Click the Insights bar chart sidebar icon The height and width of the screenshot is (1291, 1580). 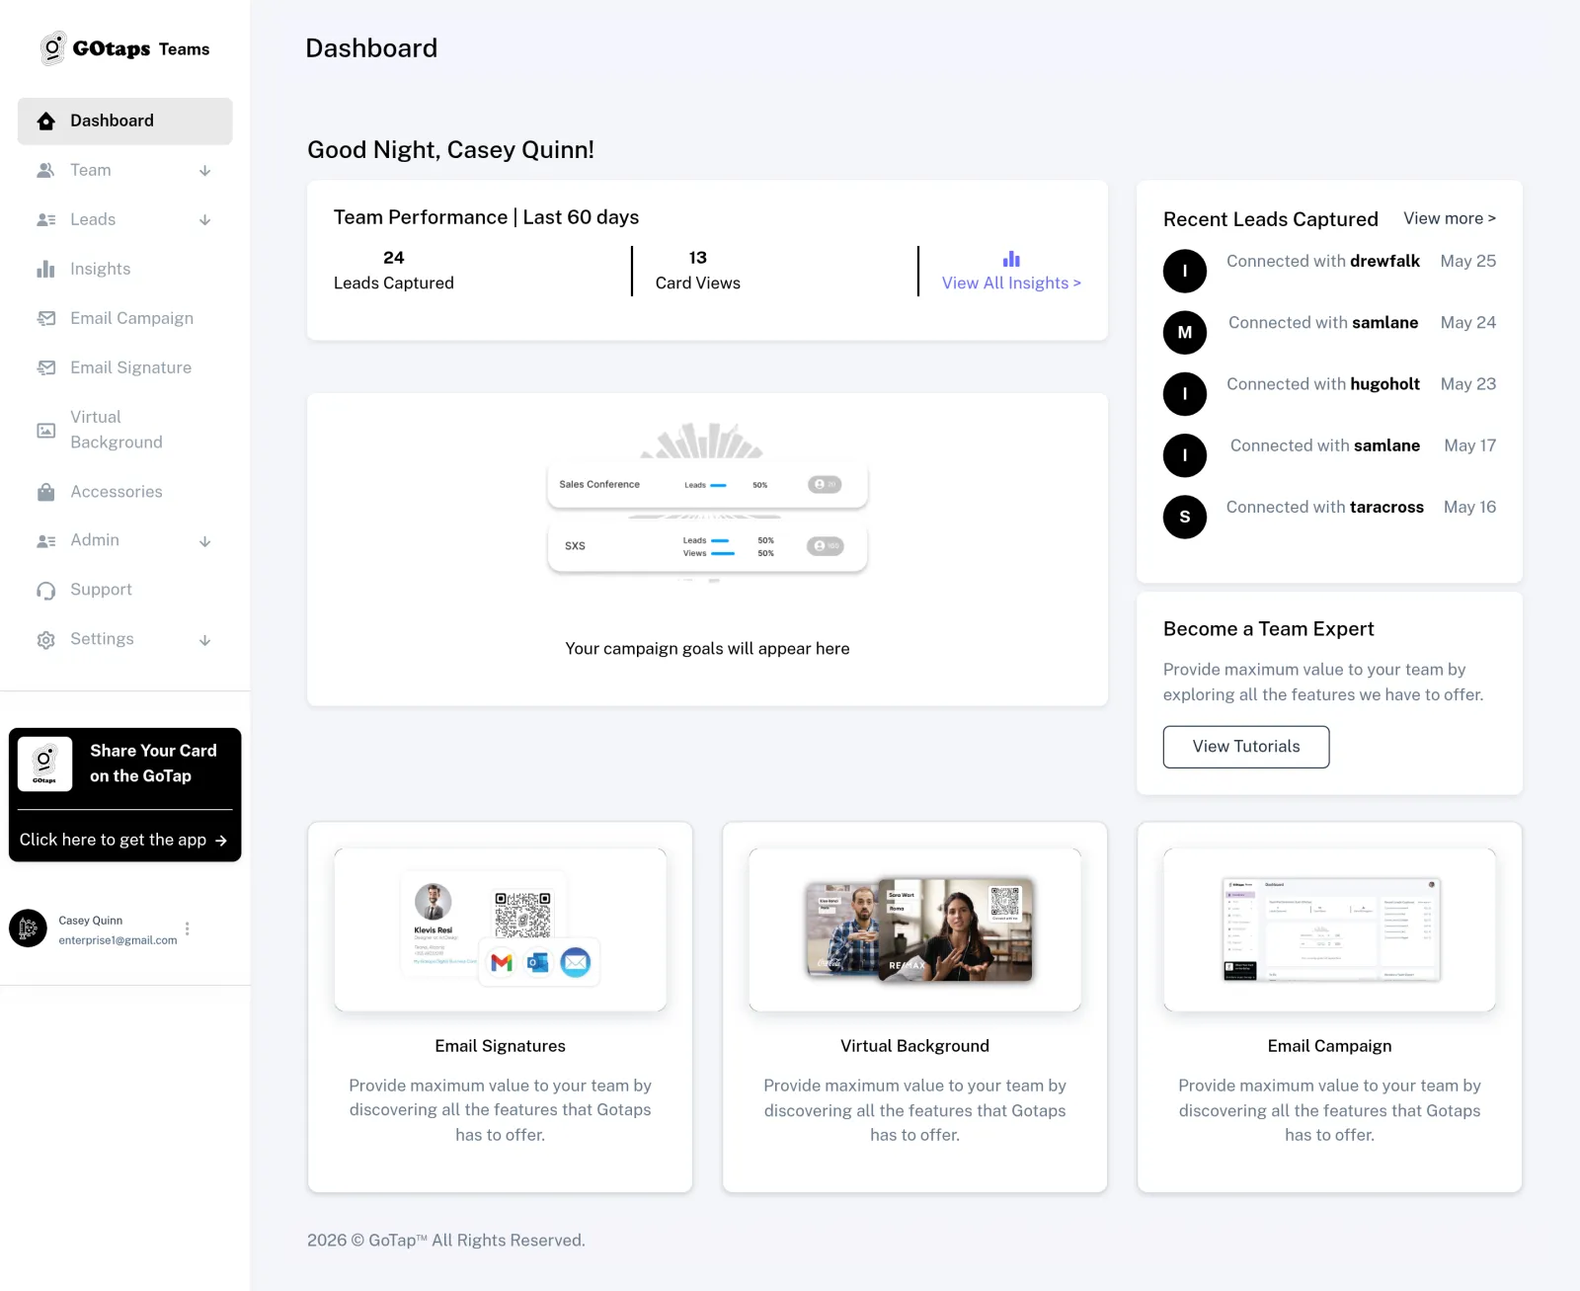[x=45, y=269]
